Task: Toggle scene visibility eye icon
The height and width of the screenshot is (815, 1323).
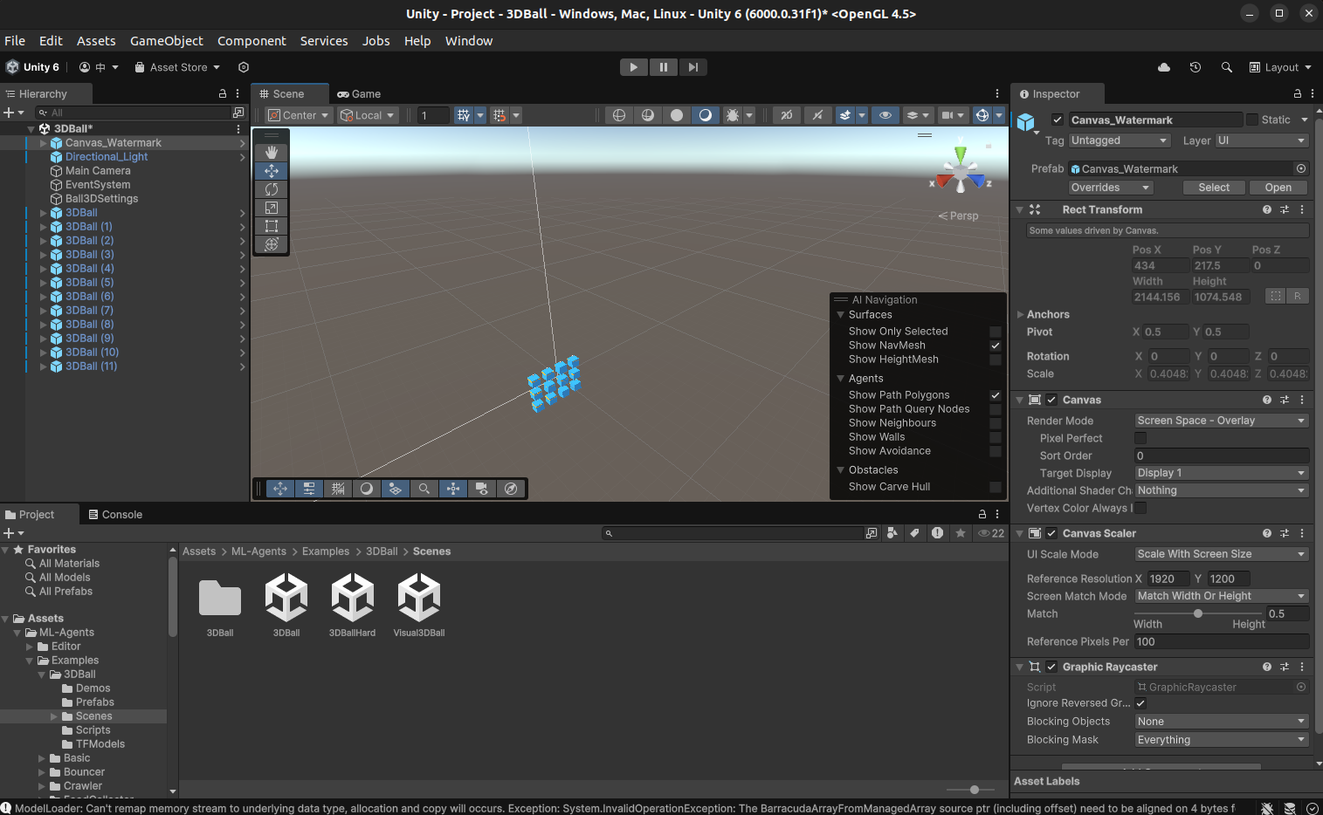Action: (885, 115)
